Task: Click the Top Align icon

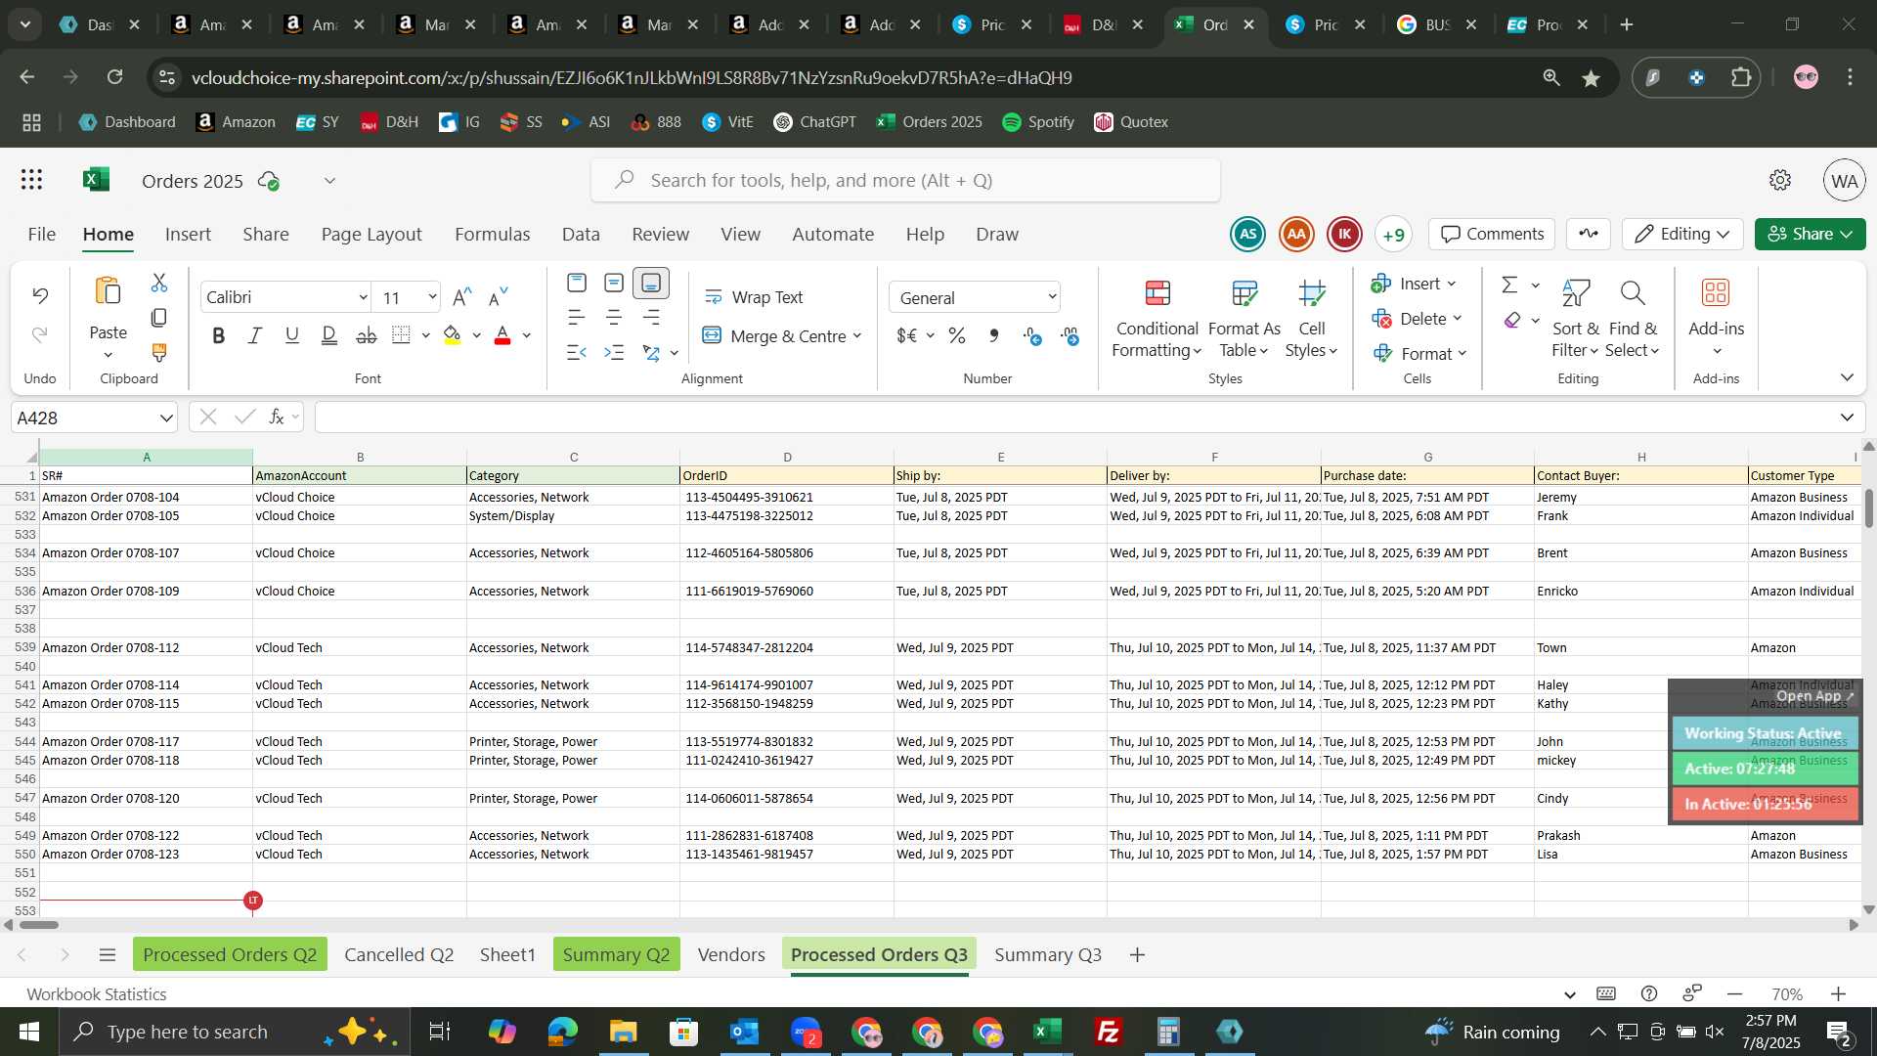Action: (x=577, y=284)
